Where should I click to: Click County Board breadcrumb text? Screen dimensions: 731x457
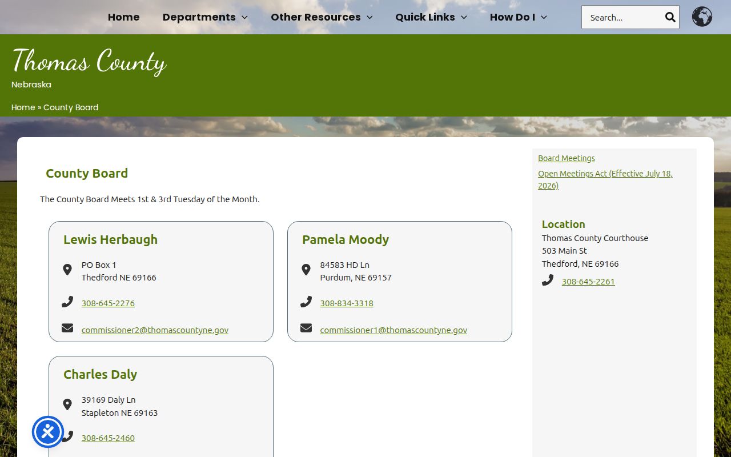click(x=71, y=107)
